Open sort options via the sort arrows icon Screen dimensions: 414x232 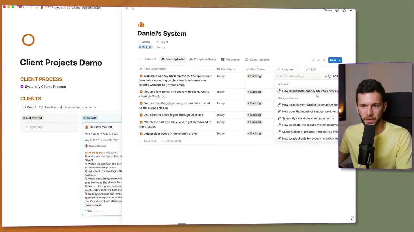(318, 60)
